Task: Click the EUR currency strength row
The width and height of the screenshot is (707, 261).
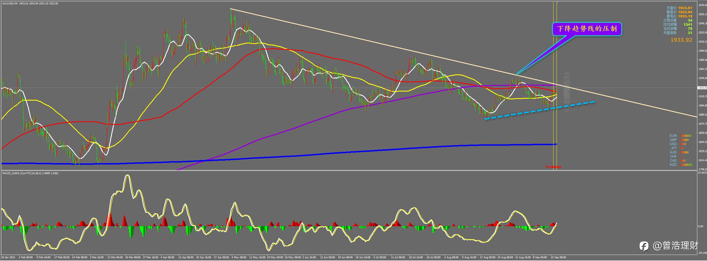Action: (x=680, y=136)
